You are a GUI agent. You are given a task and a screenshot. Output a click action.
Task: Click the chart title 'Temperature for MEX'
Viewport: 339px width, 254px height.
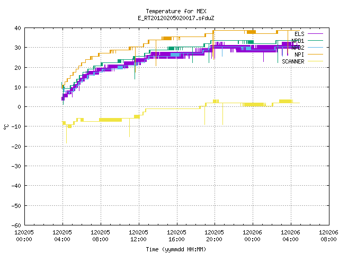(x=176, y=11)
